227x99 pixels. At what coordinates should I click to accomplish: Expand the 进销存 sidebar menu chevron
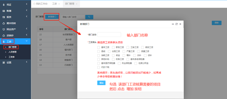[x=27, y=35]
